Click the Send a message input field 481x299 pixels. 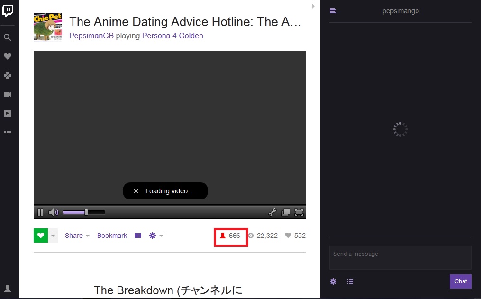[400, 257]
